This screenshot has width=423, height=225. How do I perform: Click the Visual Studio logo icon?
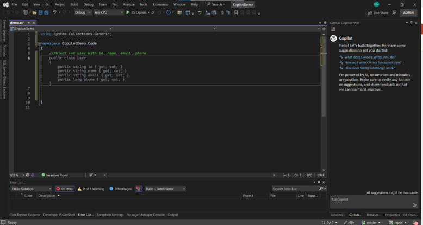tap(5, 4)
